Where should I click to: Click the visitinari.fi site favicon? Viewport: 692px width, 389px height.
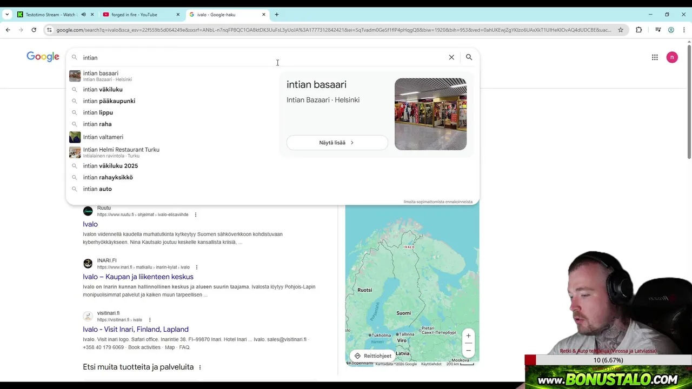(88, 316)
